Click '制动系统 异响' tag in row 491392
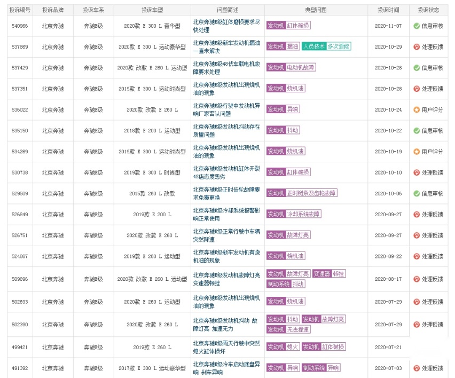The height and width of the screenshot is (378, 455). (321, 368)
